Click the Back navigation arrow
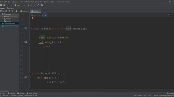174x97 pixels. coord(8,5)
